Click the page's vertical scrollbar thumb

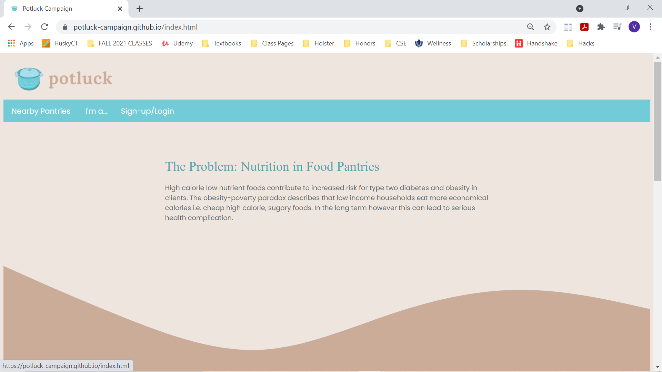click(x=657, y=121)
